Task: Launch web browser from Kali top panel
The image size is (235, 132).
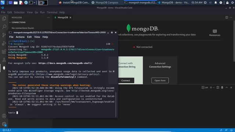Action: [26, 3]
